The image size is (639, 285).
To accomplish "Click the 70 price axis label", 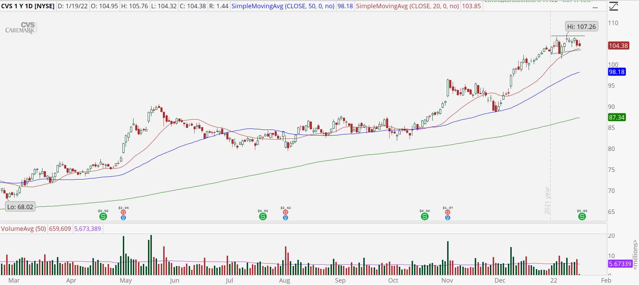I will 611,191.
